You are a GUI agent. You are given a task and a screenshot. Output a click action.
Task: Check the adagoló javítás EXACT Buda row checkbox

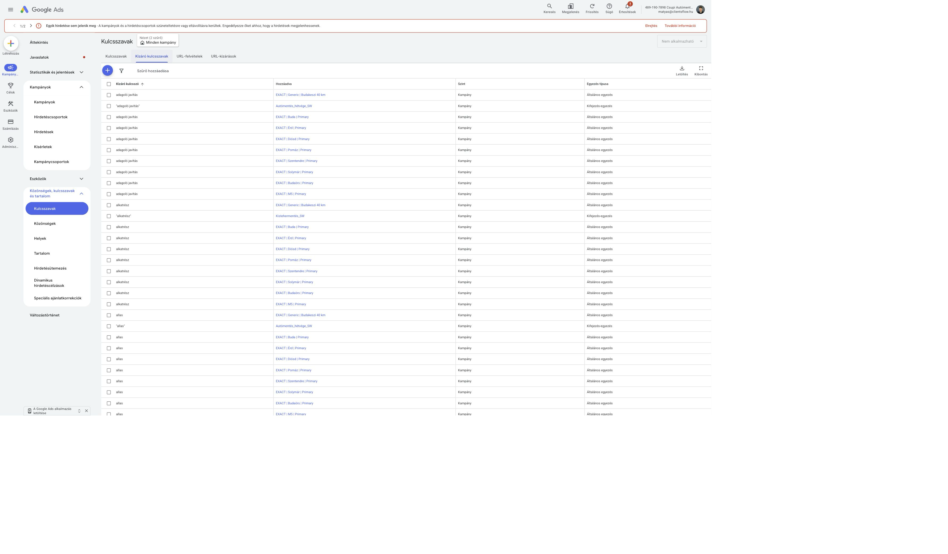coord(109,117)
